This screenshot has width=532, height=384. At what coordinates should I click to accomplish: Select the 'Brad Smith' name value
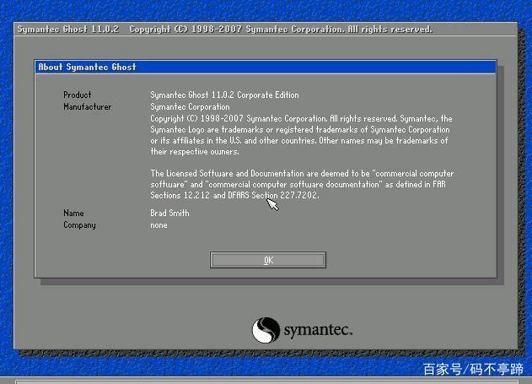click(x=169, y=214)
